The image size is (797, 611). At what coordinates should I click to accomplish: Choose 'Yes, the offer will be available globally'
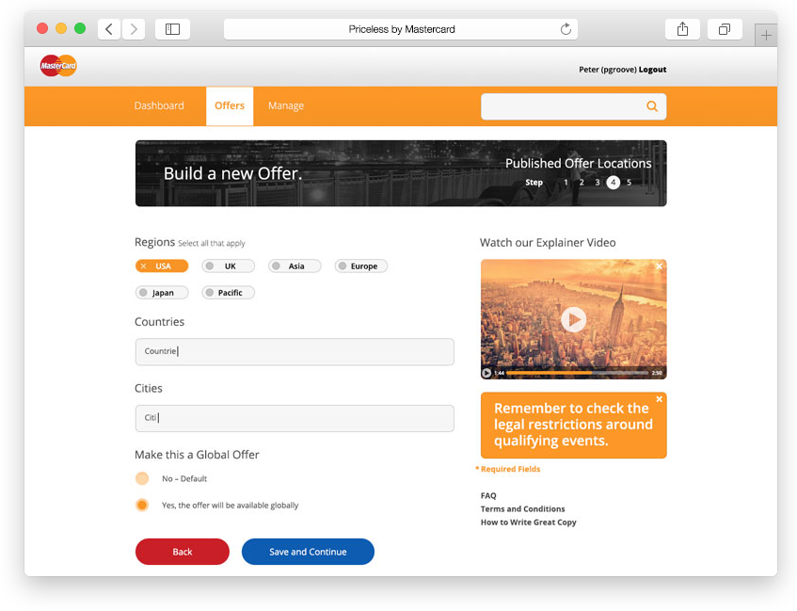coord(142,505)
